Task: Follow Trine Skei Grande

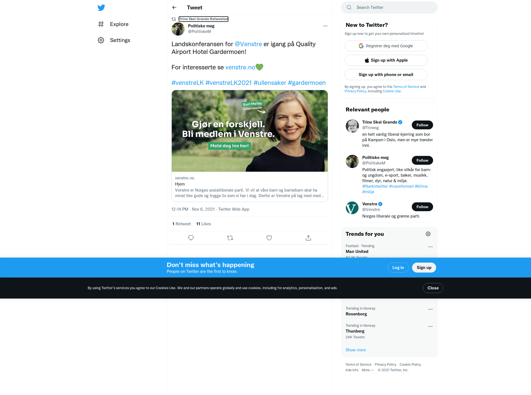Action: 422,125
